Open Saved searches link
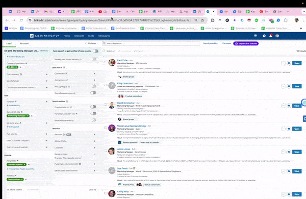The width and height of the screenshot is (306, 199). point(210,43)
